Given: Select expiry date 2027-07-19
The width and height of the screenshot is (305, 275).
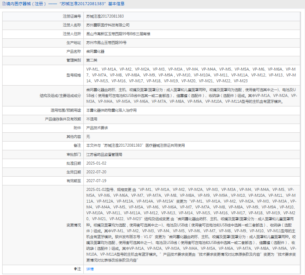Looking at the screenshot, I should point(96,181).
